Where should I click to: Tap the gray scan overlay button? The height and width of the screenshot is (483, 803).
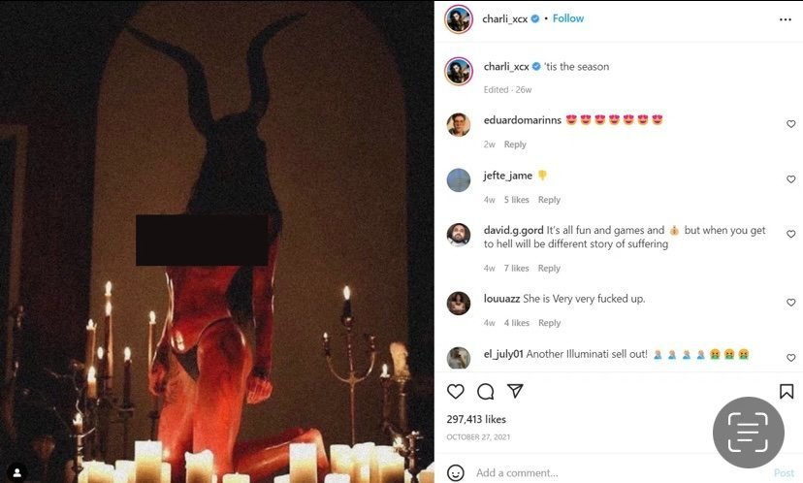(748, 433)
